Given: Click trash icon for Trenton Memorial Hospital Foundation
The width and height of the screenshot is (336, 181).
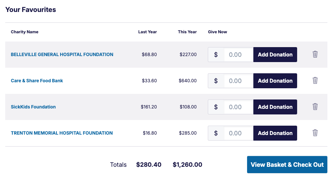Looking at the screenshot, I should (x=315, y=133).
